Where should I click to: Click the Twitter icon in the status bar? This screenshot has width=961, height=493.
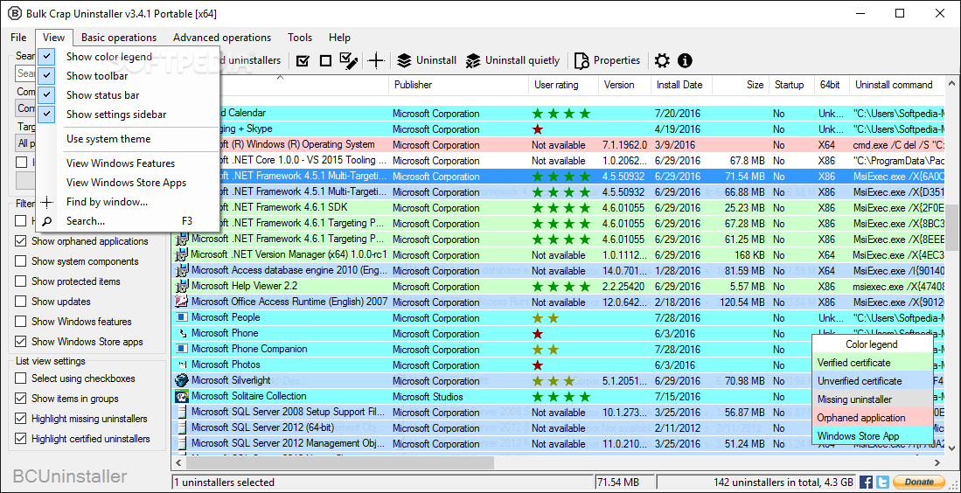(x=882, y=482)
